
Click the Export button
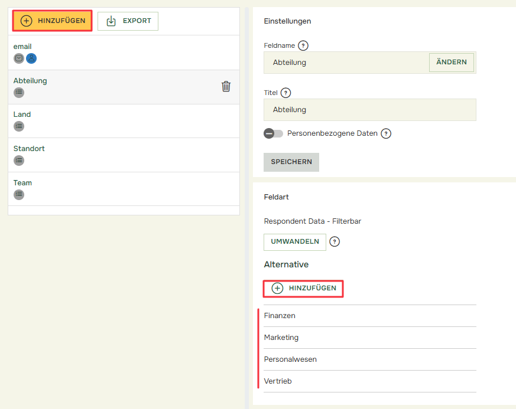coord(128,21)
